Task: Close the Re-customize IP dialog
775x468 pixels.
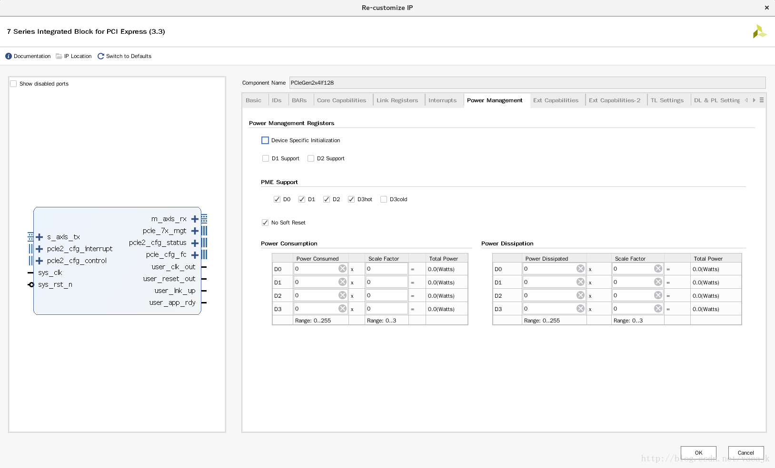Action: click(x=766, y=8)
